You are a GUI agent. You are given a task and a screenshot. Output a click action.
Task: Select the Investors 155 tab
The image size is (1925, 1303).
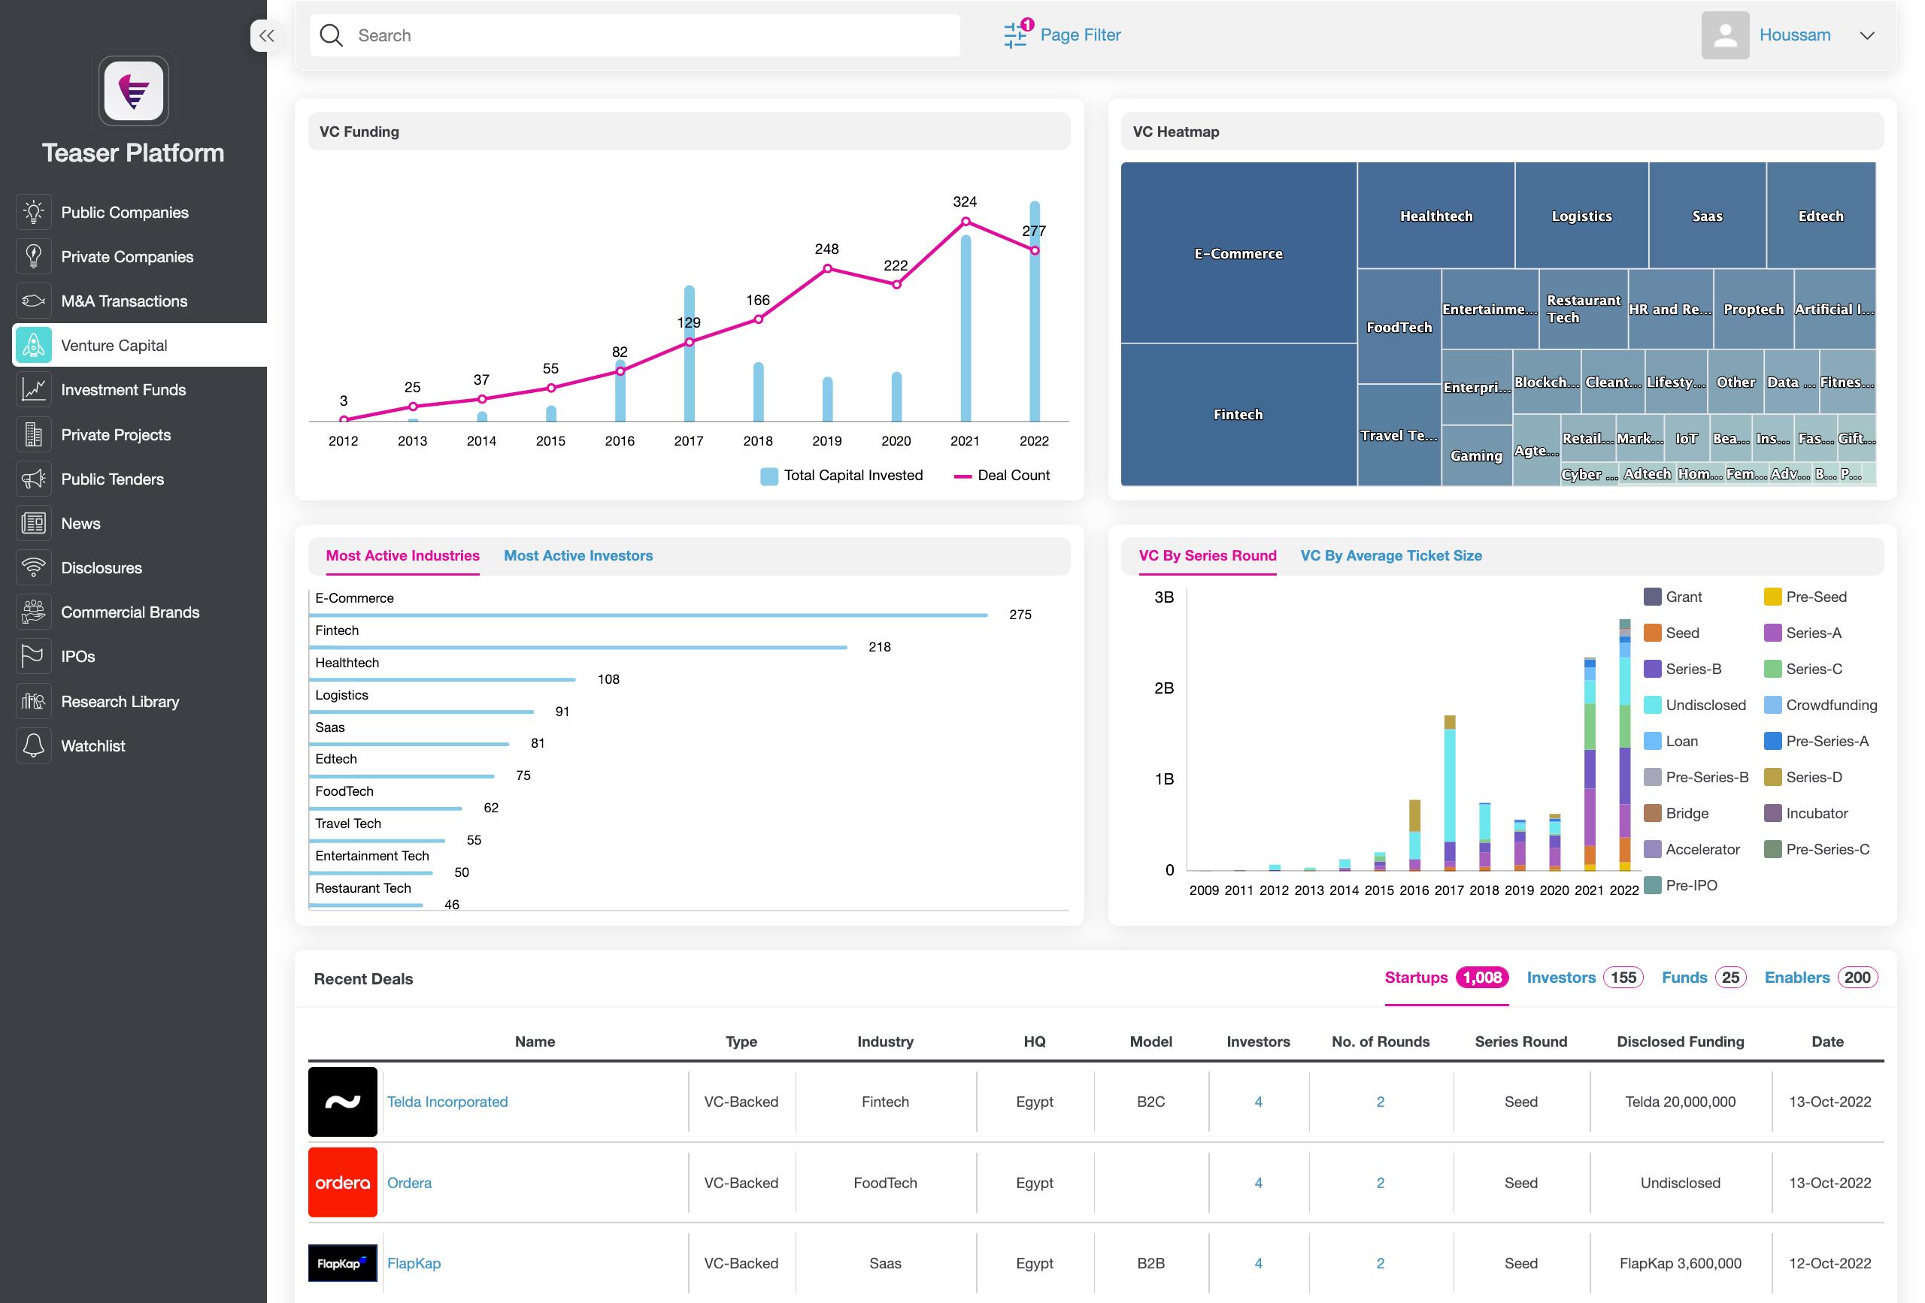pyautogui.click(x=1584, y=978)
